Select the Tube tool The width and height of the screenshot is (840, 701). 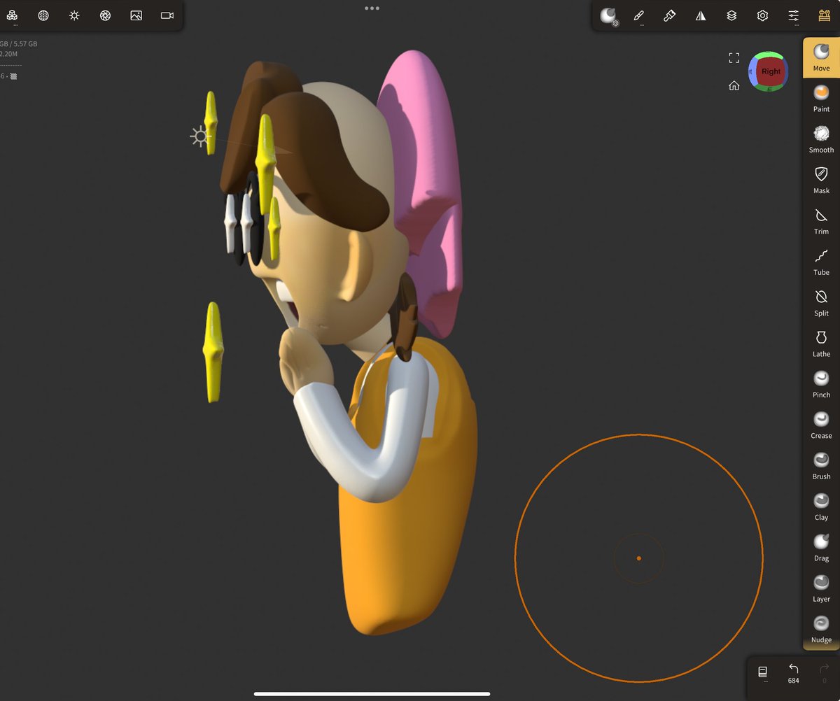click(821, 262)
